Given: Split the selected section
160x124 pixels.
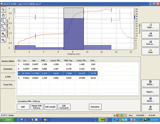Looking at the screenshot, I should pos(23,107).
